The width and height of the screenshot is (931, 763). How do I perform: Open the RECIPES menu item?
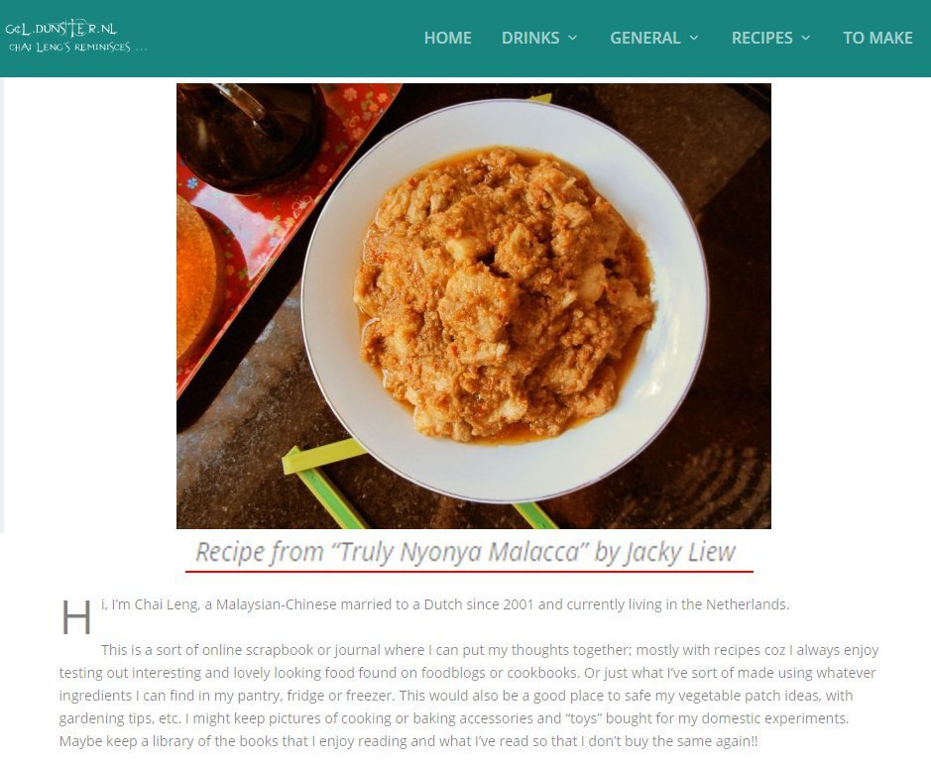tap(761, 38)
